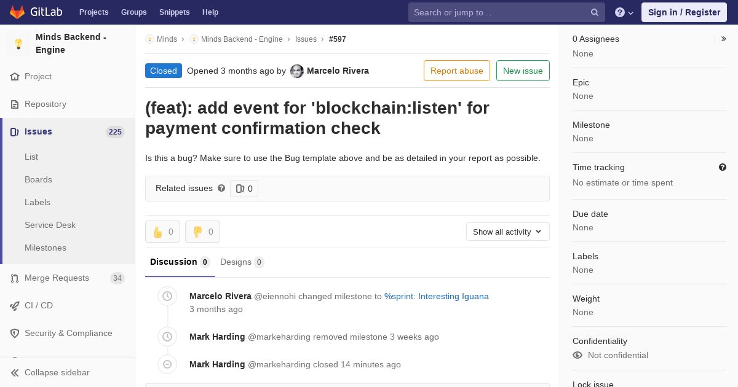This screenshot has width=738, height=387.
Task: Click the Security & Compliance shield icon
Action: 15,334
